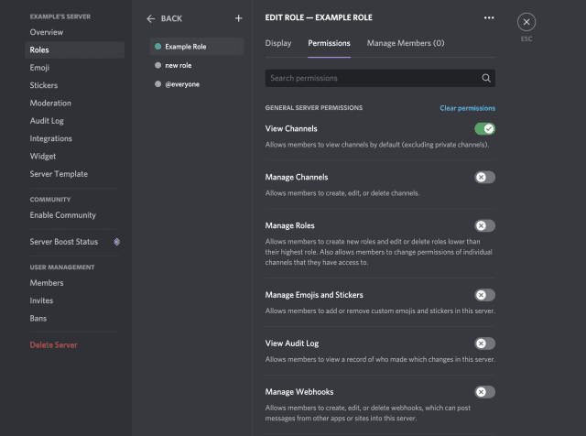Image resolution: width=586 pixels, height=436 pixels.
Task: Focus the Search permissions field
Action: pos(371,79)
